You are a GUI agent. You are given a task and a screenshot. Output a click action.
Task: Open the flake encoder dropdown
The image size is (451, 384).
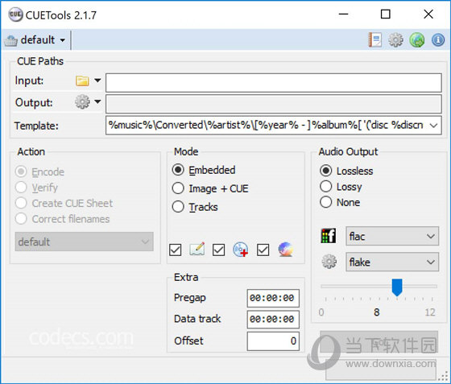pyautogui.click(x=392, y=262)
